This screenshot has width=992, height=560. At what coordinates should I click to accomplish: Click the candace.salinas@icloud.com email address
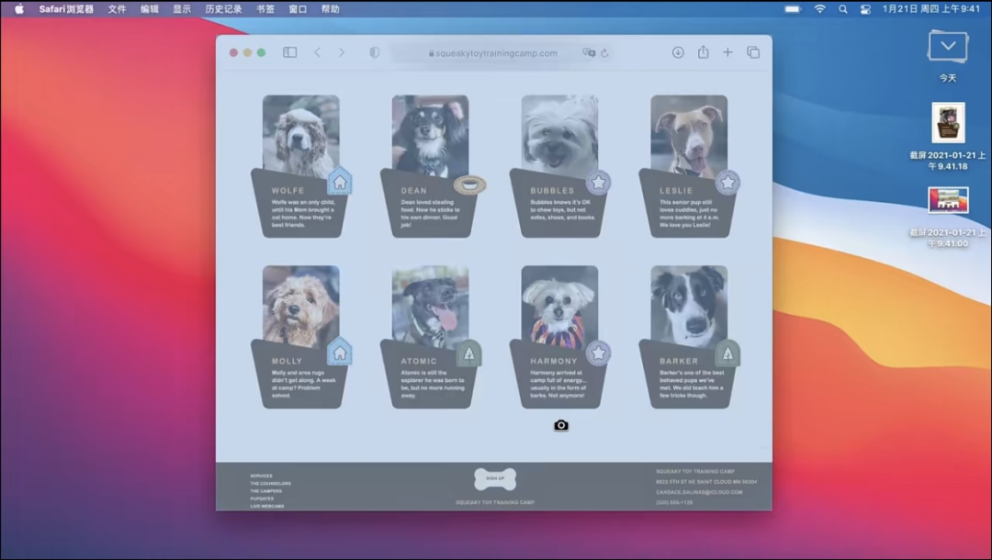699,492
